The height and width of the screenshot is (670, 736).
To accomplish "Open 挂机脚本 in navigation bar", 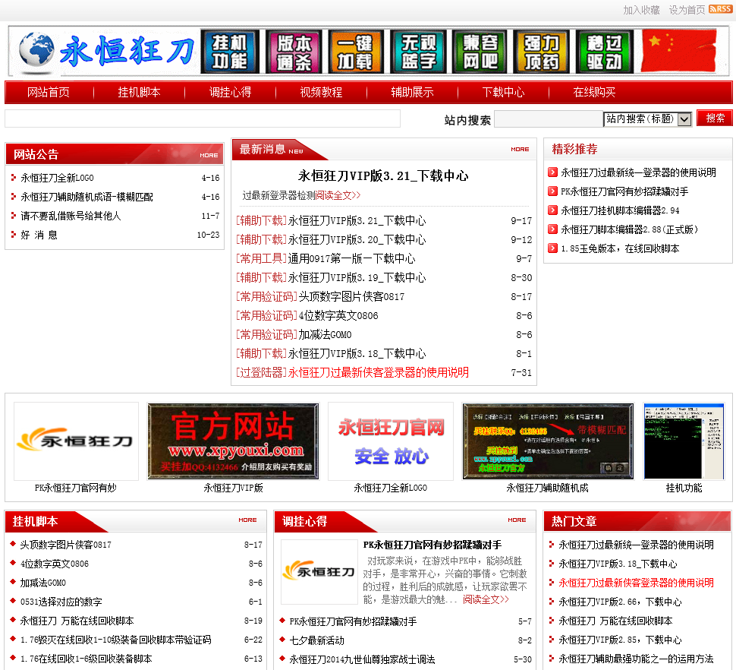I will [140, 92].
